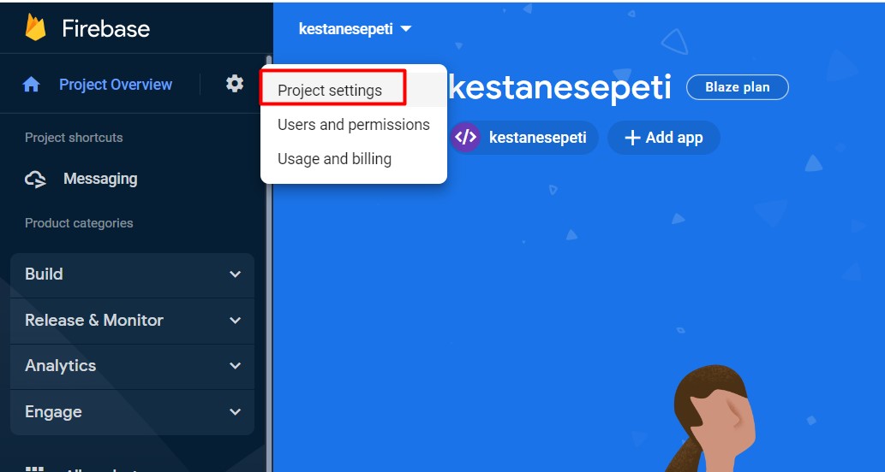Open Project Overview link in sidebar
The width and height of the screenshot is (885, 472).
pos(116,85)
